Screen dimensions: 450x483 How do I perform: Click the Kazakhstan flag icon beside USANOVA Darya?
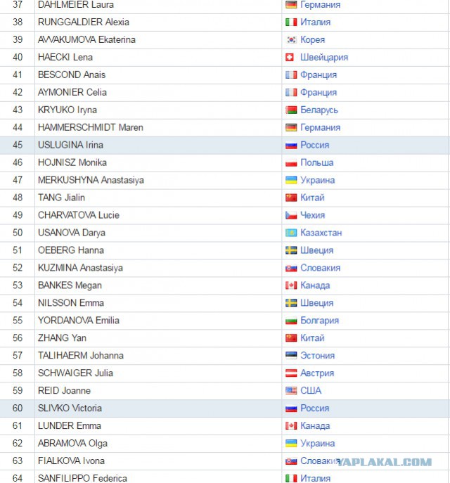(x=291, y=233)
